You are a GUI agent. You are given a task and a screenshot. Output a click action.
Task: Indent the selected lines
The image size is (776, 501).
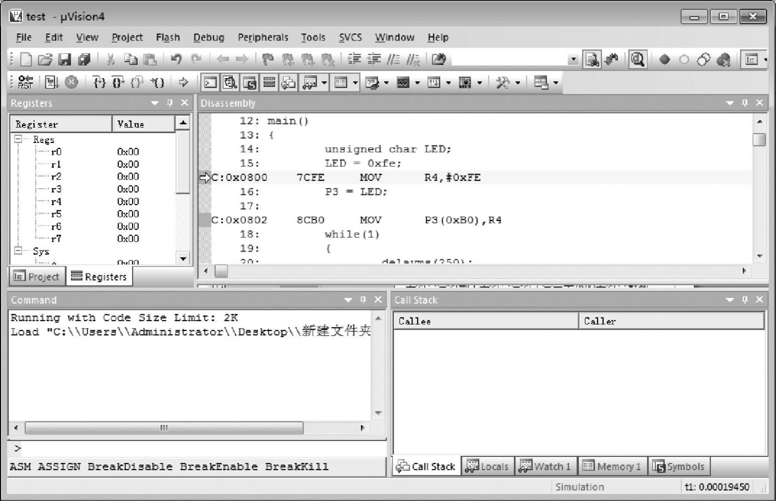[x=354, y=59]
